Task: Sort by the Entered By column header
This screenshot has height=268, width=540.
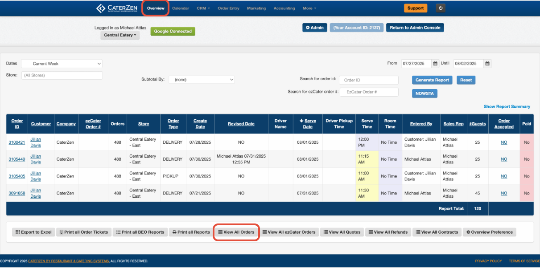Action: [421, 124]
